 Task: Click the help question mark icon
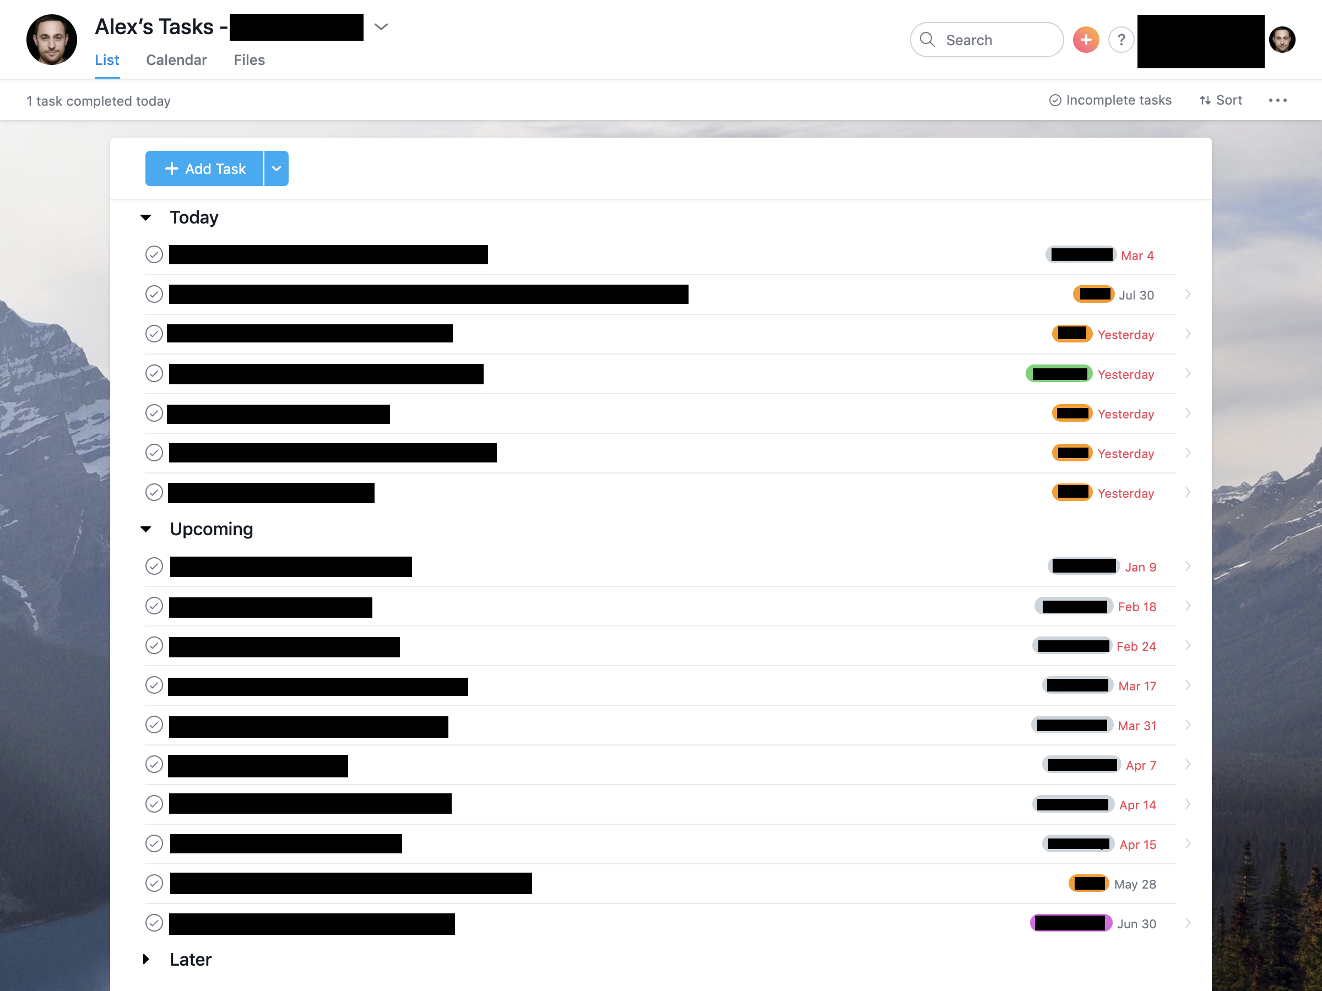(x=1121, y=39)
